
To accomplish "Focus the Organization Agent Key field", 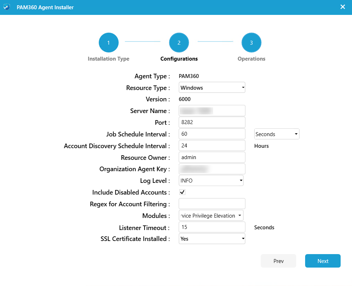I will coord(212,169).
